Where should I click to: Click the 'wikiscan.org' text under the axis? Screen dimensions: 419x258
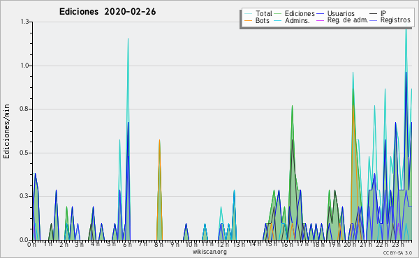click(x=209, y=252)
